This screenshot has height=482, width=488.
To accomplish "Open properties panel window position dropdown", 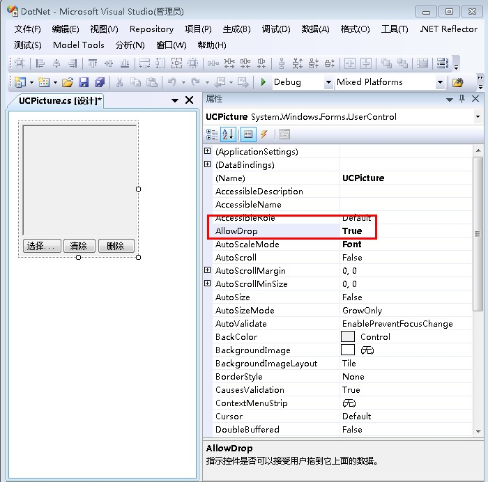I will (x=449, y=100).
